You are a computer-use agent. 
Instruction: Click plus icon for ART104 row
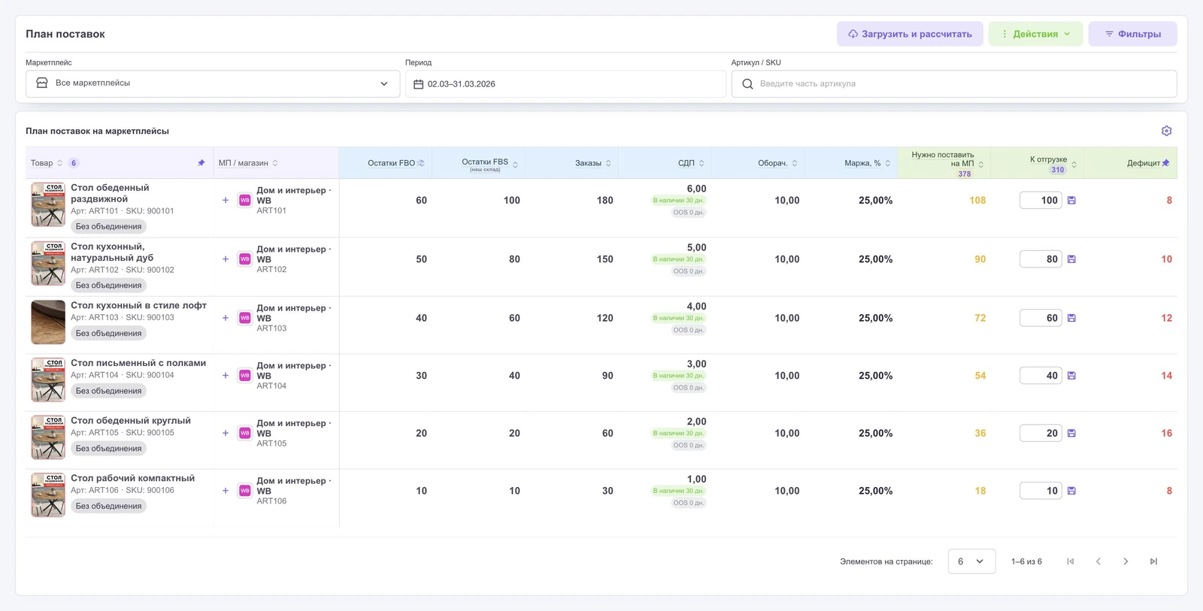[x=226, y=376]
